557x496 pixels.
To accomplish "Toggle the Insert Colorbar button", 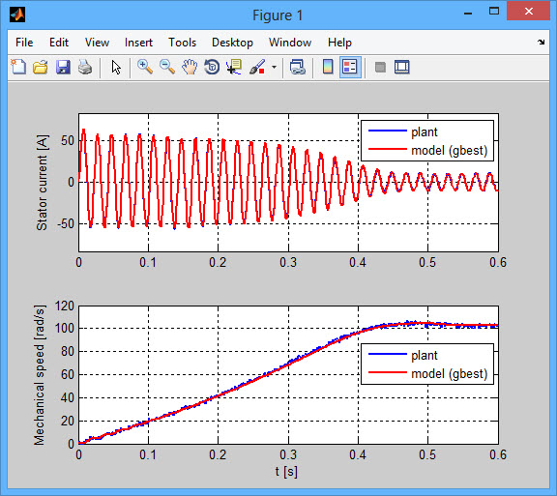I will coord(328,67).
